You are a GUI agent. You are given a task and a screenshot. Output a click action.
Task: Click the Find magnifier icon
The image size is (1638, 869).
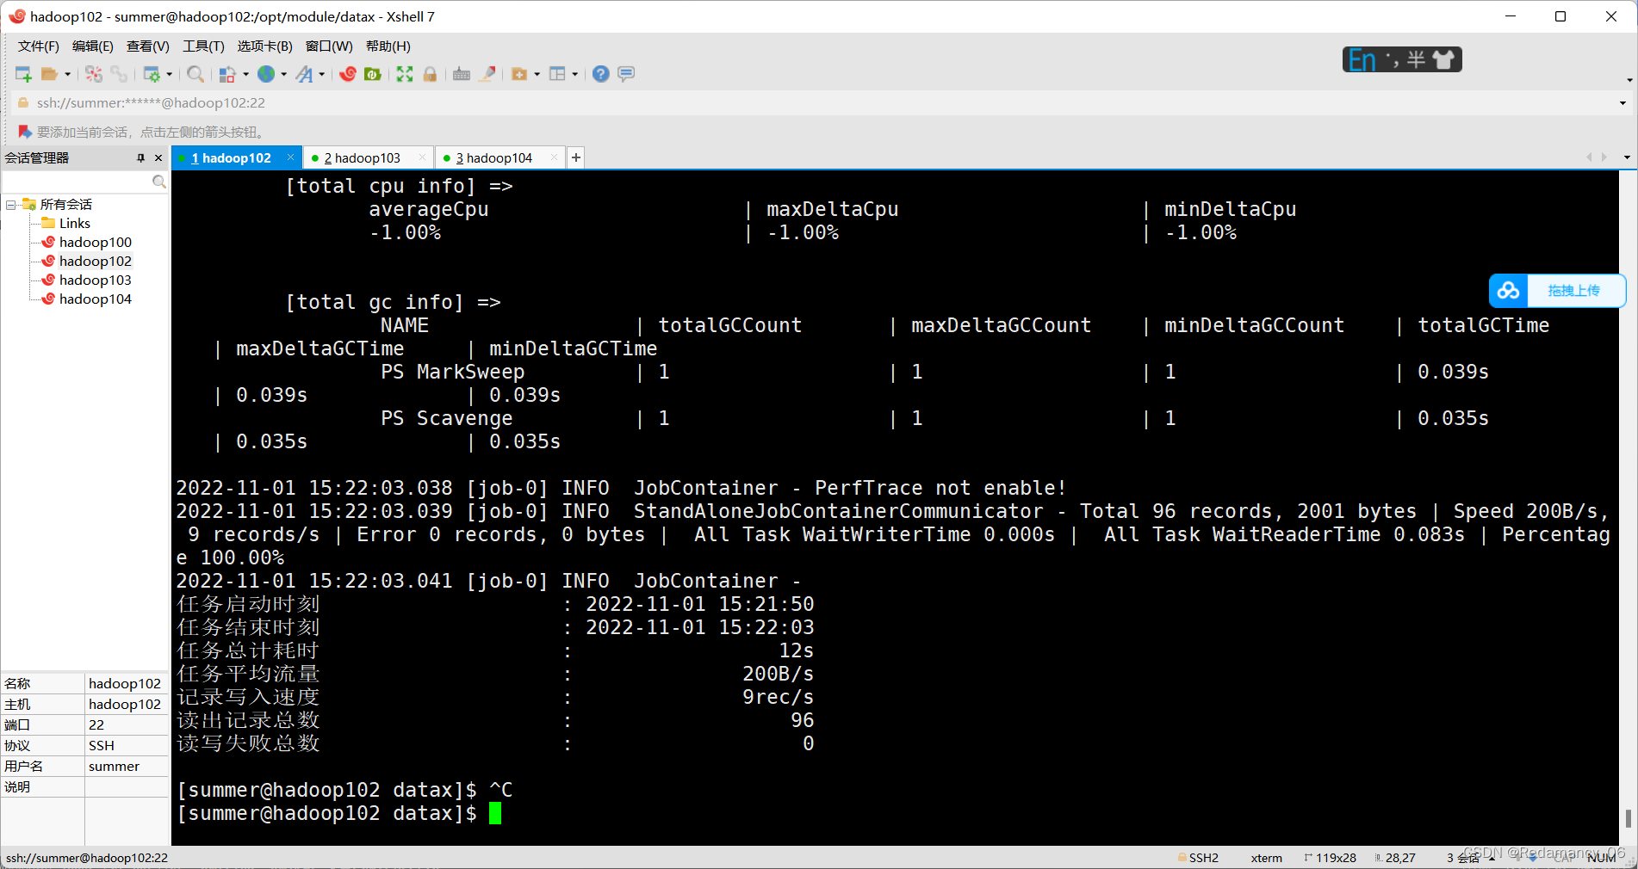click(195, 74)
